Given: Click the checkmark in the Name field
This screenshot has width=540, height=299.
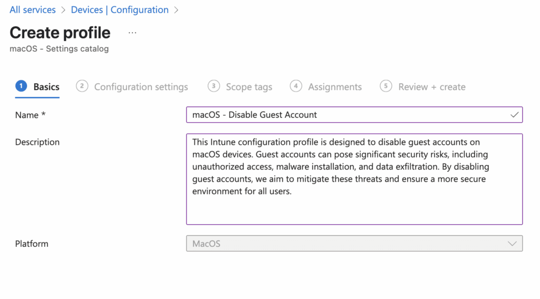Looking at the screenshot, I should [x=514, y=115].
